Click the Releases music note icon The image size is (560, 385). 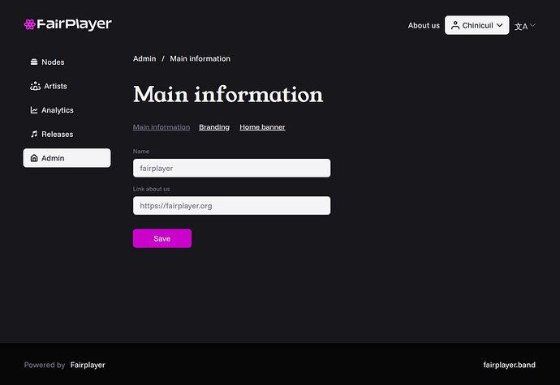coord(34,134)
